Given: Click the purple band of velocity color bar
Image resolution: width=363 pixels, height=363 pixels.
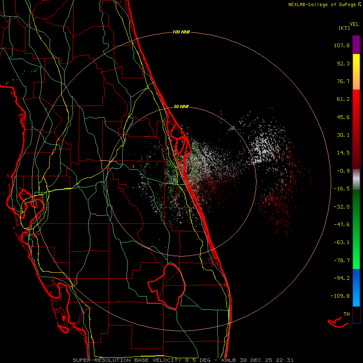Looking at the screenshot, I should [x=356, y=45].
